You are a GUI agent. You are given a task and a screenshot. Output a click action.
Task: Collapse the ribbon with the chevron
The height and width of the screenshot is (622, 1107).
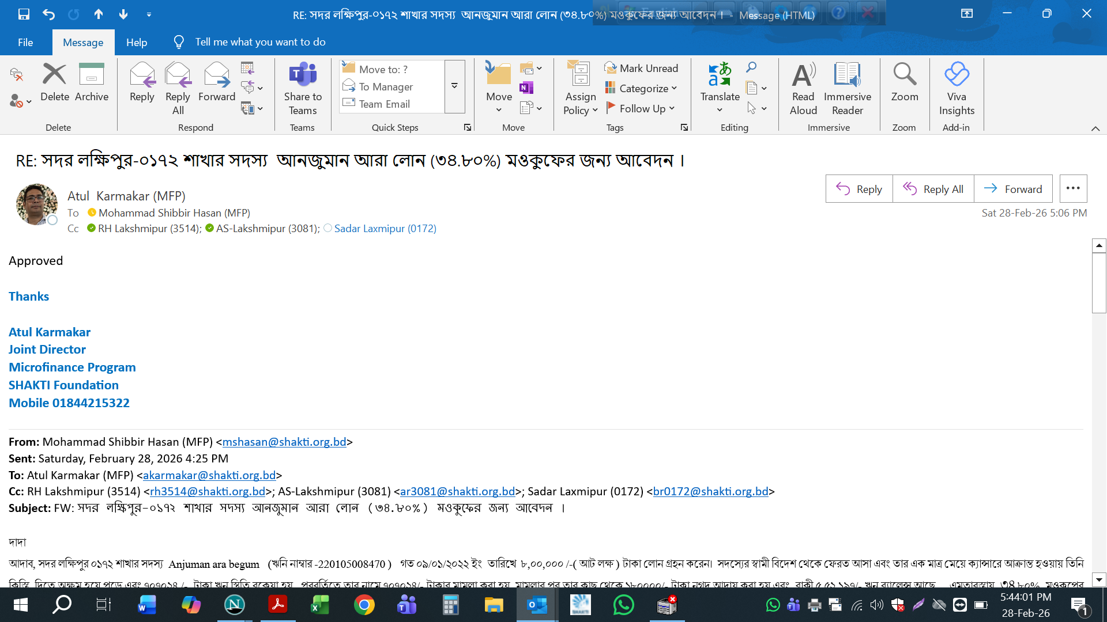click(x=1095, y=128)
